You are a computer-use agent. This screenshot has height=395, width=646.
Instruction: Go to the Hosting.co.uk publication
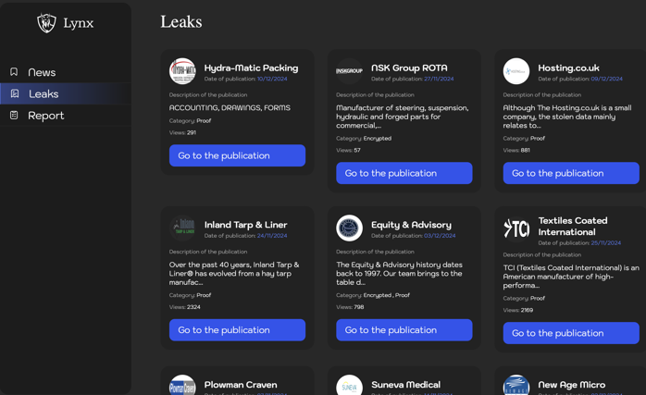[571, 173]
